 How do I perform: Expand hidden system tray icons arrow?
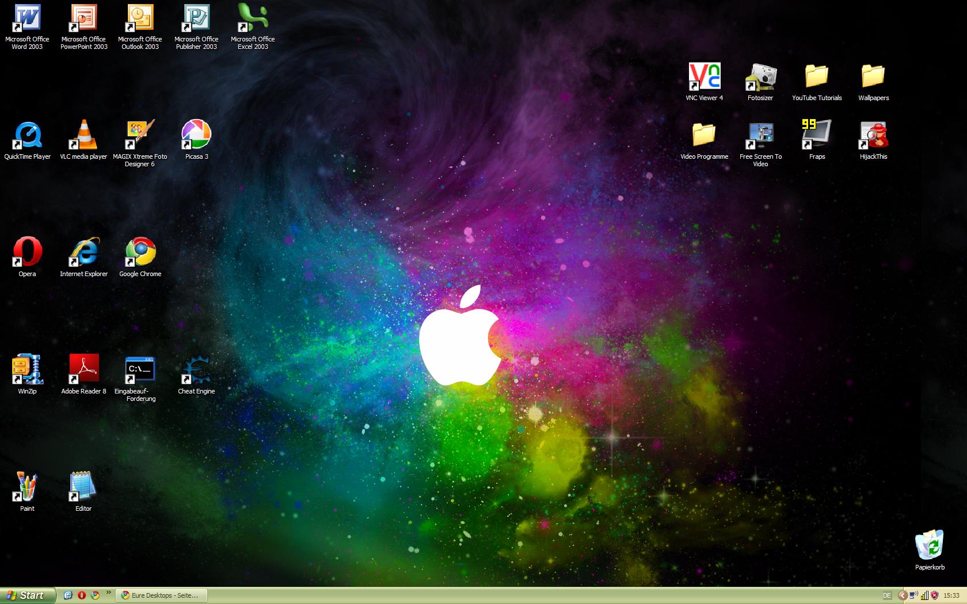(x=903, y=595)
